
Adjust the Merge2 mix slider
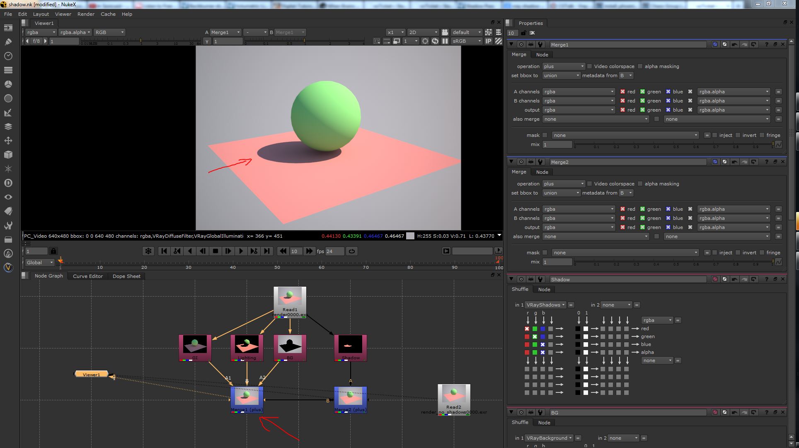pos(673,262)
